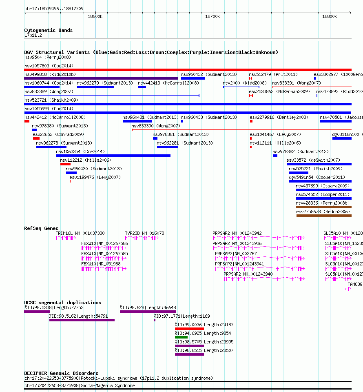Select duplication %ID:98.5338 Length:77753
This screenshot has width=363, height=392.
37,312
